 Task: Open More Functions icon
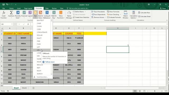[x=61, y=13]
